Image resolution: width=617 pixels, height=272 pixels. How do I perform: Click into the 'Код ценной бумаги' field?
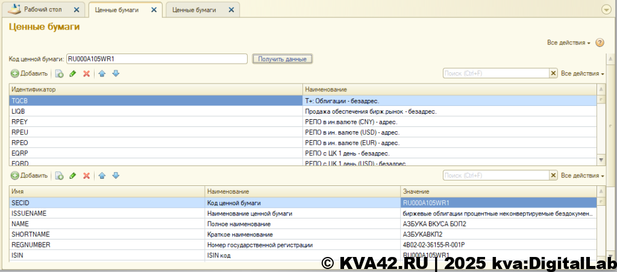(x=157, y=59)
